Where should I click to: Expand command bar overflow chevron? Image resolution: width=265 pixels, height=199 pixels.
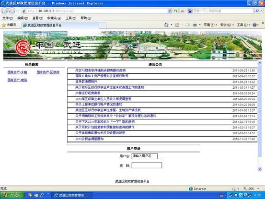click(263, 23)
